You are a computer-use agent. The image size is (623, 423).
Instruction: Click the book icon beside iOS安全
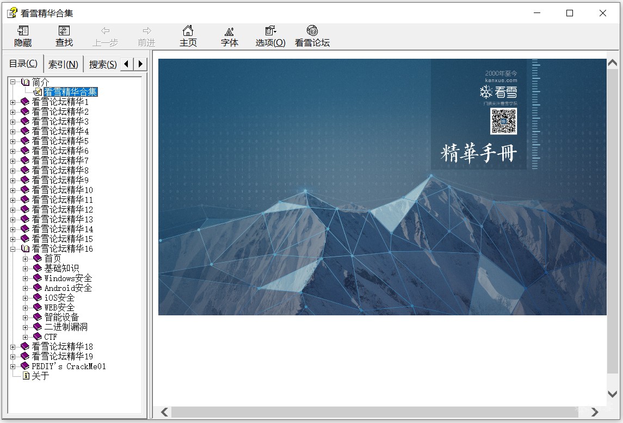(x=38, y=297)
